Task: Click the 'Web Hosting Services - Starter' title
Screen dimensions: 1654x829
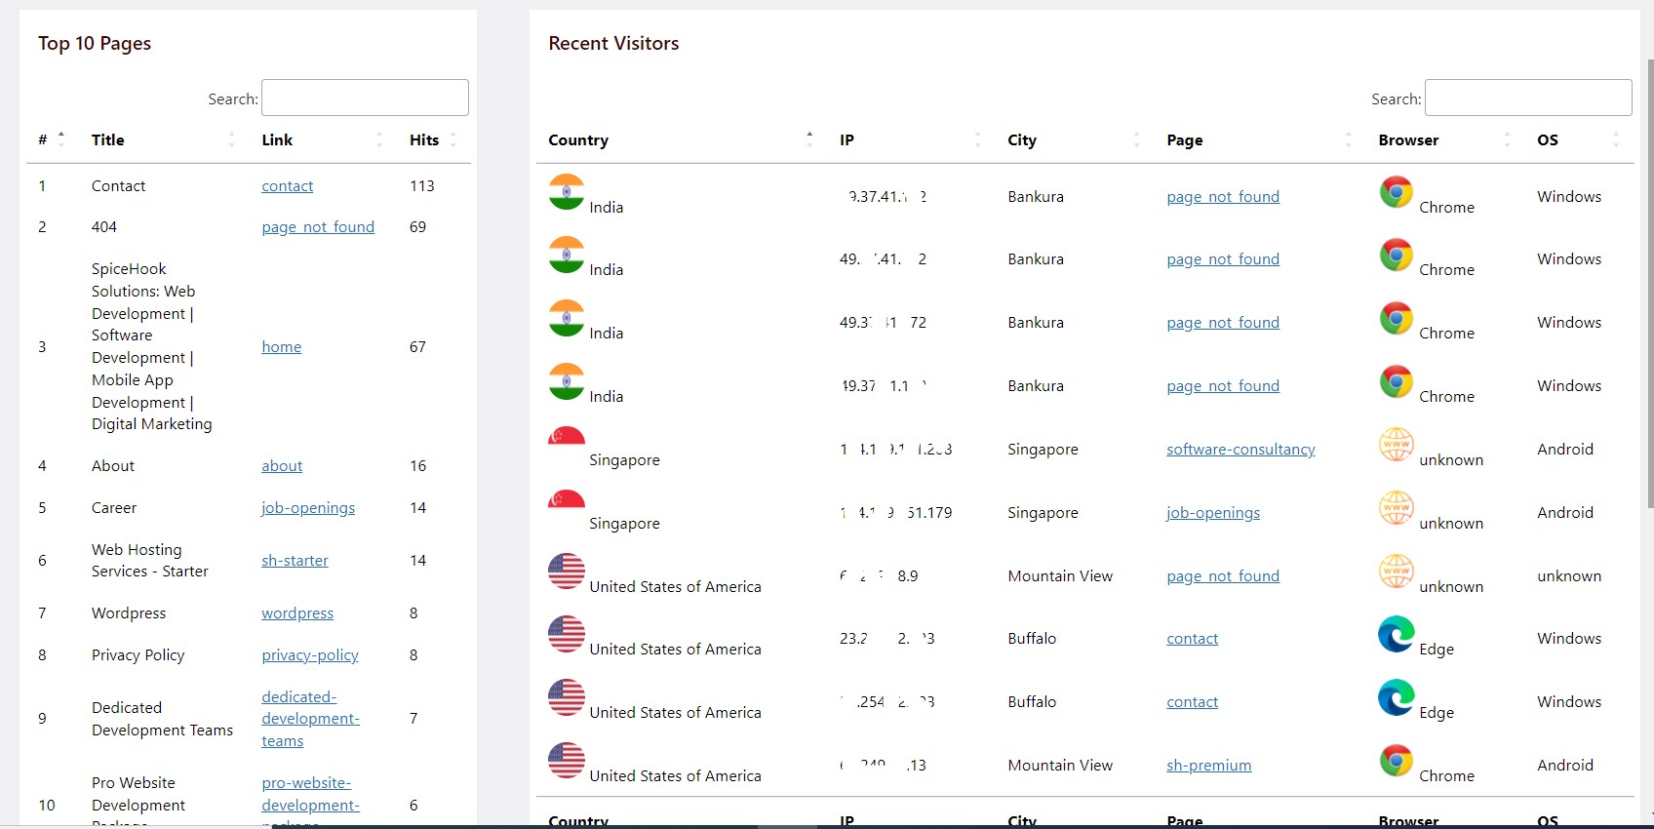Action: coord(150,560)
